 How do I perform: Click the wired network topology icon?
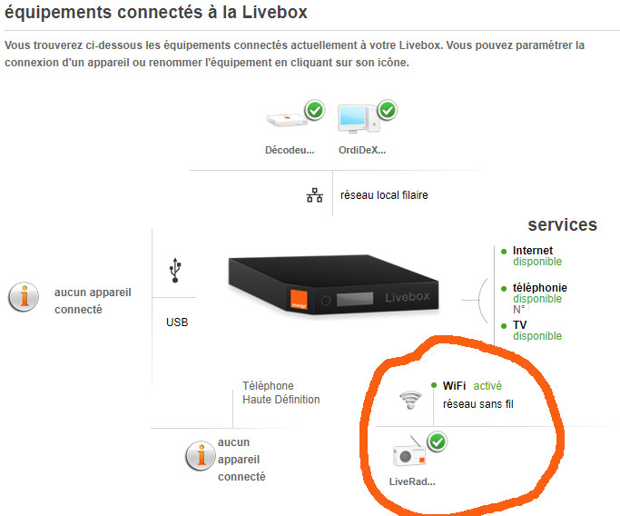click(315, 195)
